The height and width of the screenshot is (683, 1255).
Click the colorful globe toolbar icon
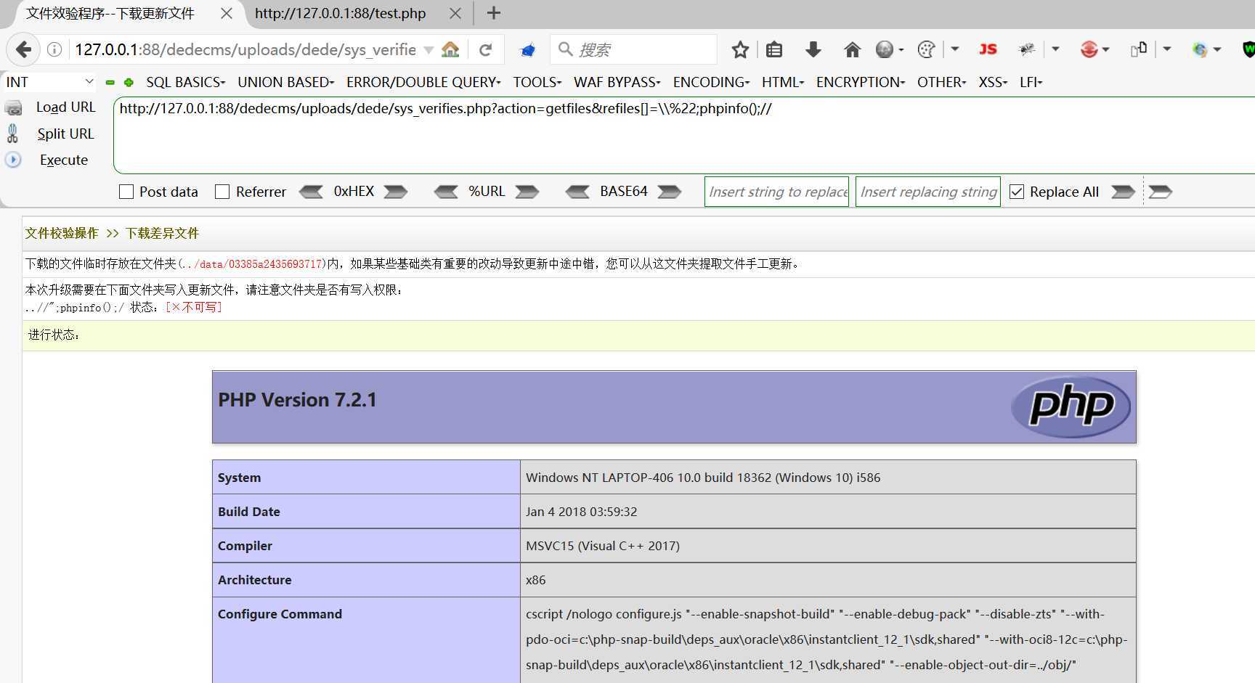click(1200, 49)
